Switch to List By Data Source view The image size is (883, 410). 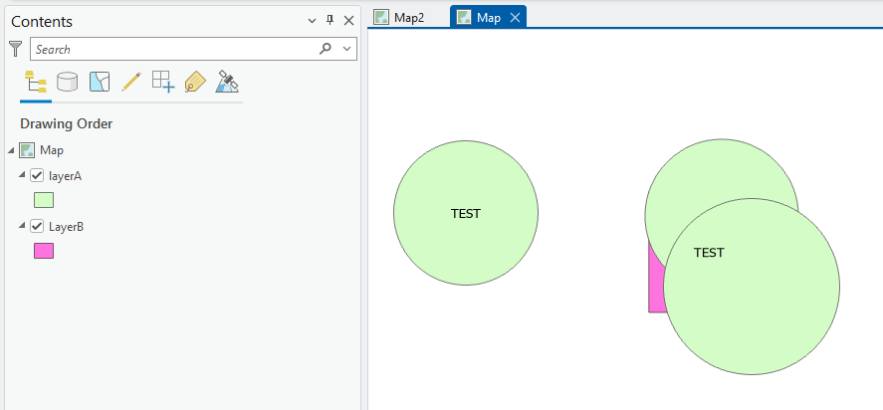click(67, 83)
